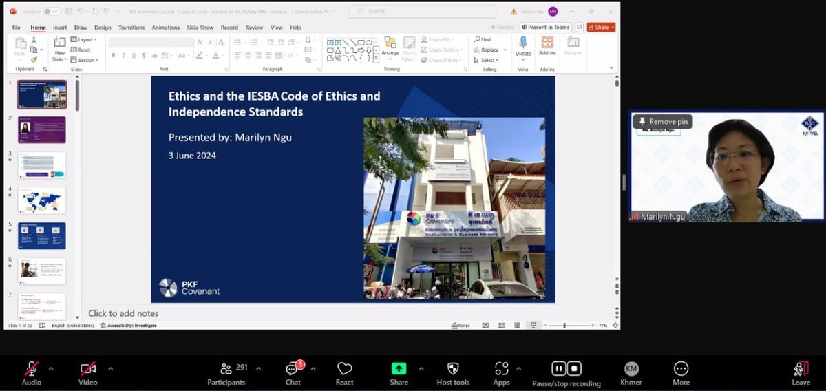Switch to Slide Sorter view icon
Viewport: 826px width, 391px height.
coord(502,325)
